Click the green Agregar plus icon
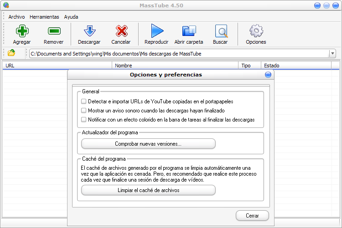This screenshot has width=342, height=228. 22,31
